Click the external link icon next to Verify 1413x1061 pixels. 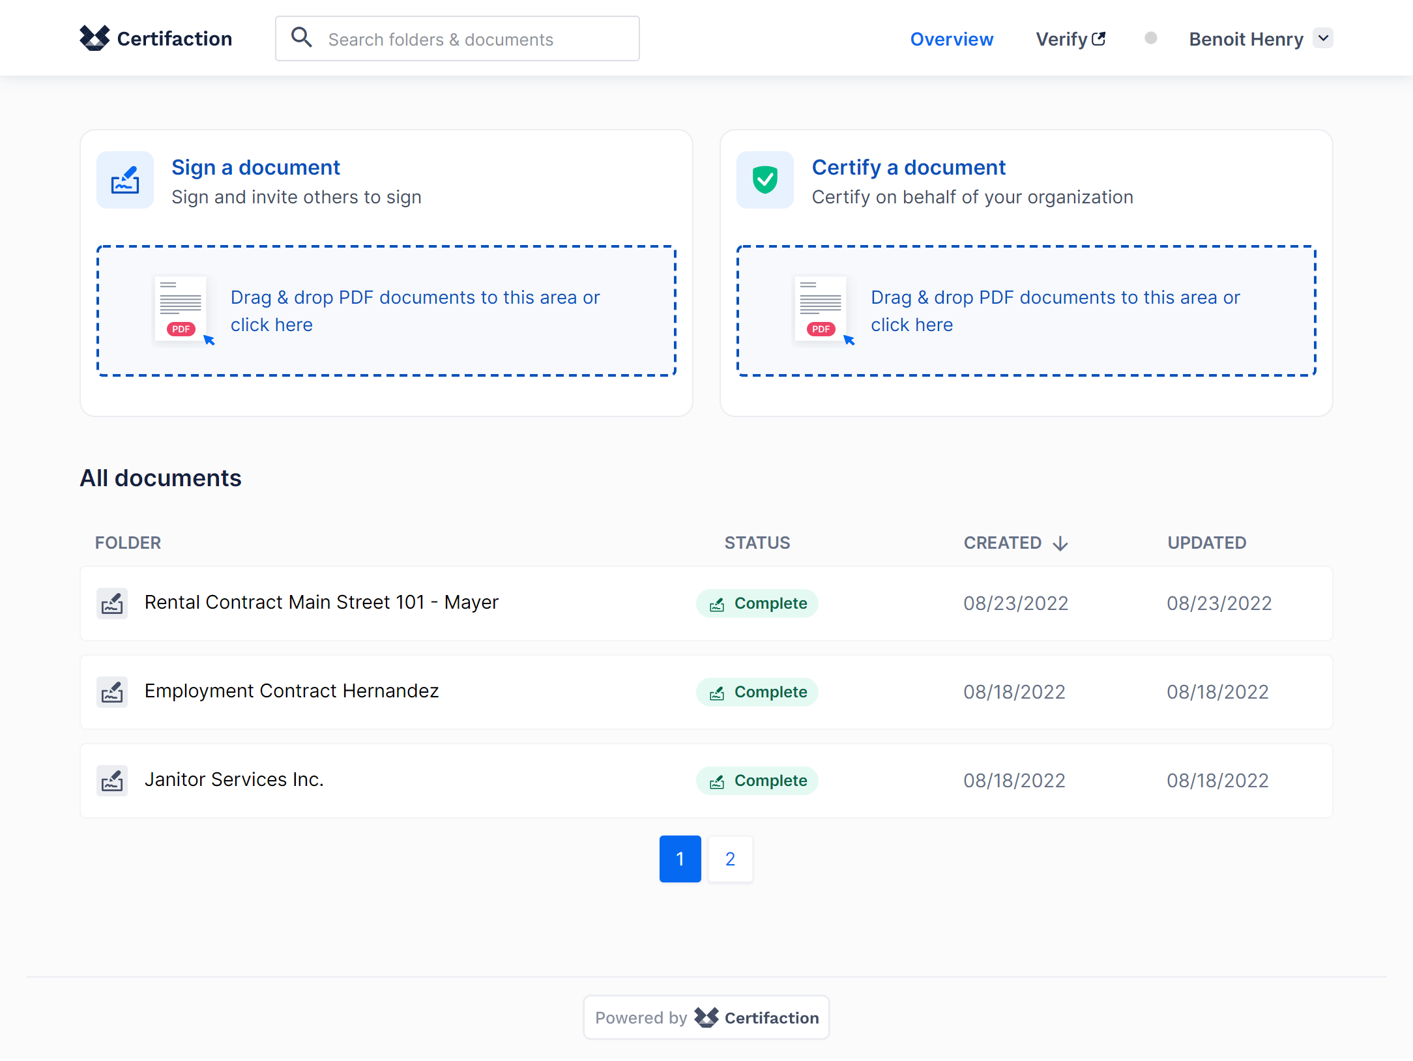[1100, 38]
